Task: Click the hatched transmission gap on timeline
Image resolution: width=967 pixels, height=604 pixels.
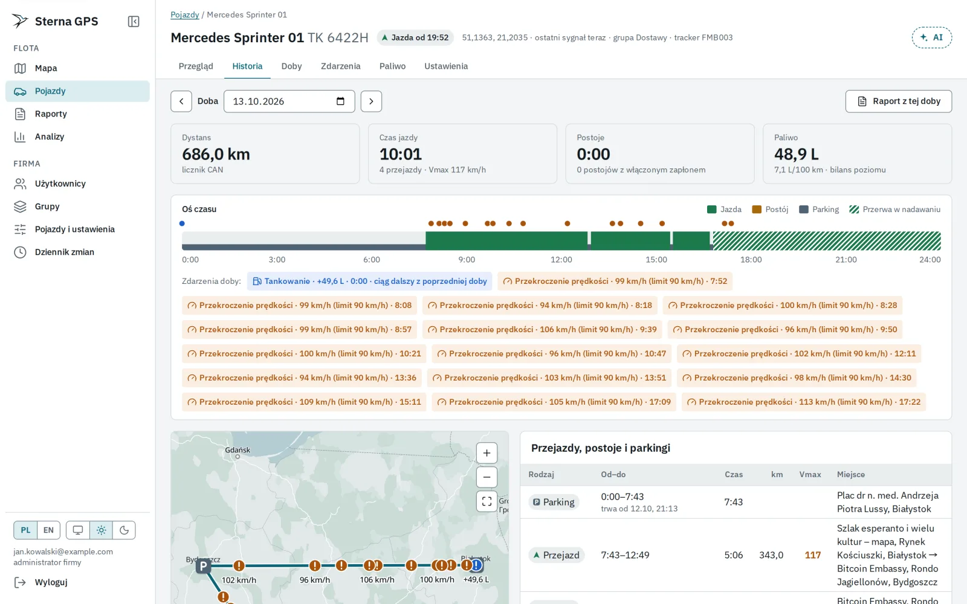Action: click(x=827, y=241)
